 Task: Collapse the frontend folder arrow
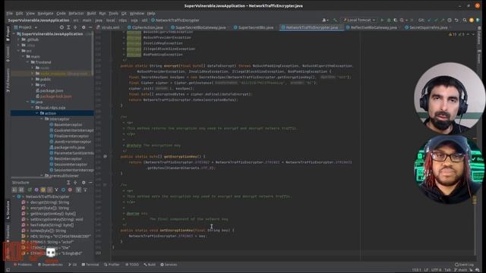pyautogui.click(x=27, y=62)
